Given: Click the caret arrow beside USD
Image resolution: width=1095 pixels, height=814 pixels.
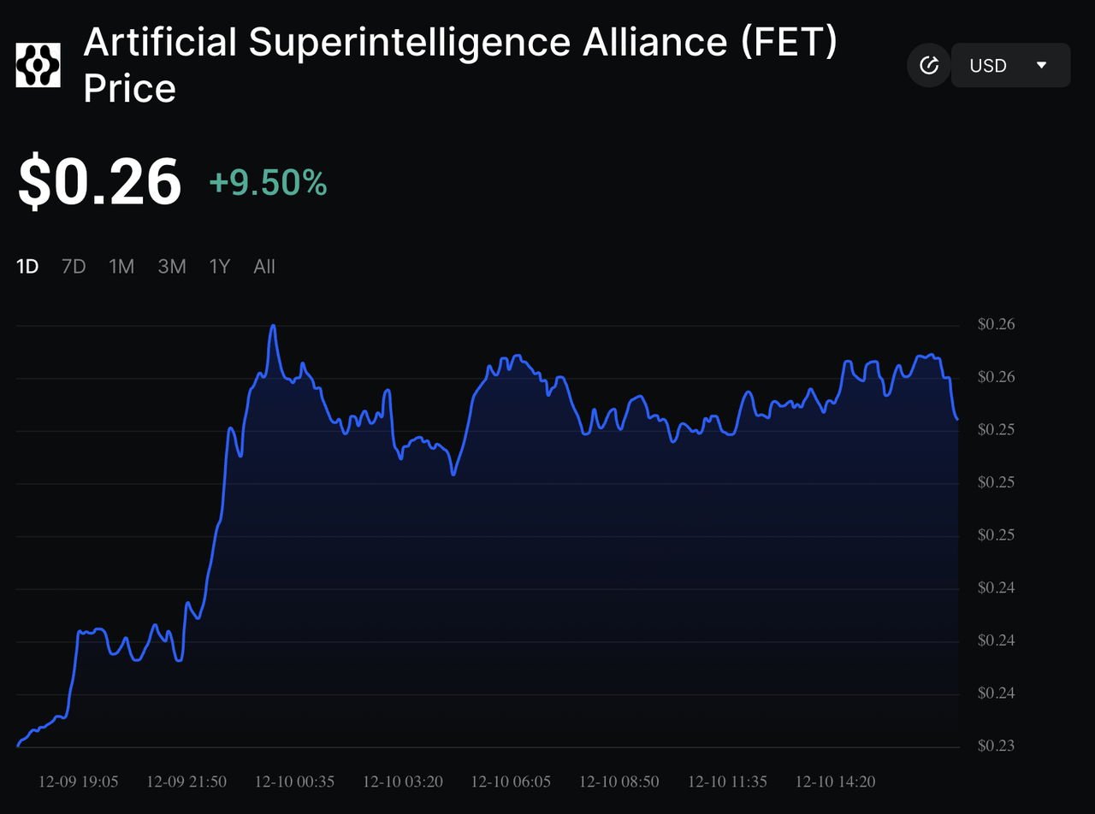Looking at the screenshot, I should click(1041, 65).
